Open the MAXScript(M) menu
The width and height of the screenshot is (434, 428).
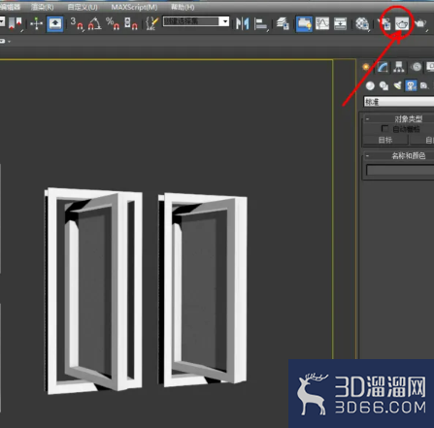pyautogui.click(x=134, y=7)
